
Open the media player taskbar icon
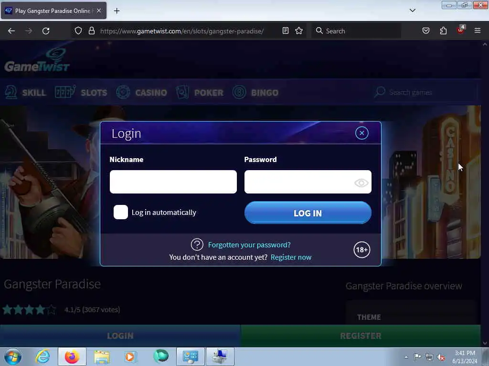point(131,356)
